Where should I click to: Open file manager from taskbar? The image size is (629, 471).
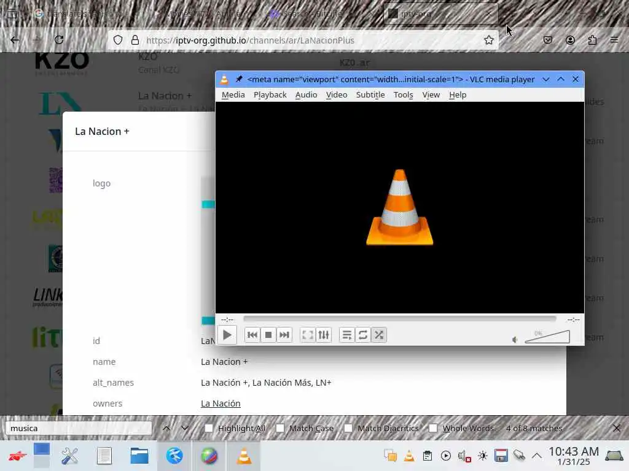139,456
